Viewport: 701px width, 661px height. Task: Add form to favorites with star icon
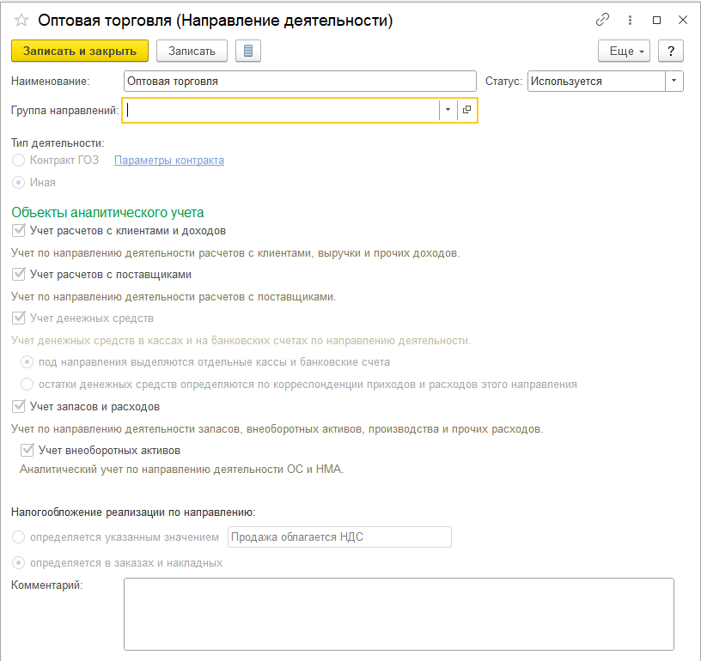(21, 21)
